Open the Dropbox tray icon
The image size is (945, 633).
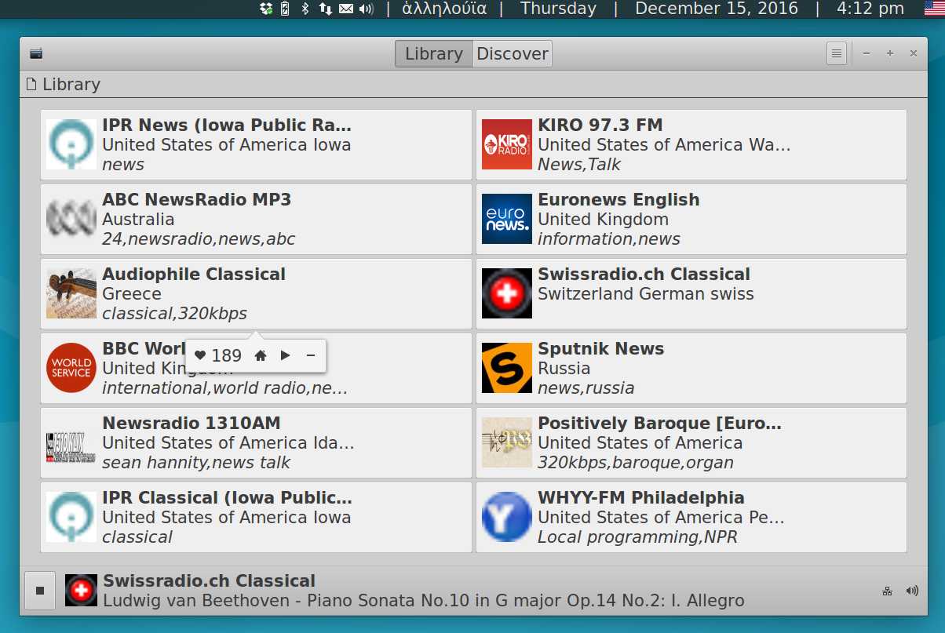click(266, 9)
